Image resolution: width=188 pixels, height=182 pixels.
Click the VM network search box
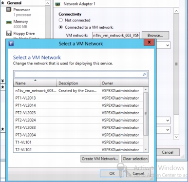pyautogui.click(x=81, y=75)
